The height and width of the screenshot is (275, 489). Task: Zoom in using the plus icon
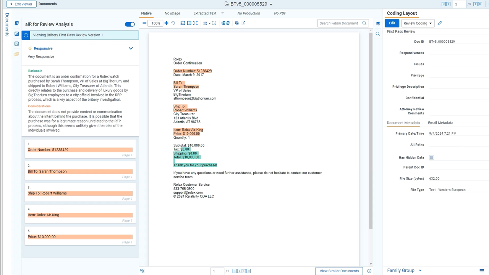coord(166,23)
